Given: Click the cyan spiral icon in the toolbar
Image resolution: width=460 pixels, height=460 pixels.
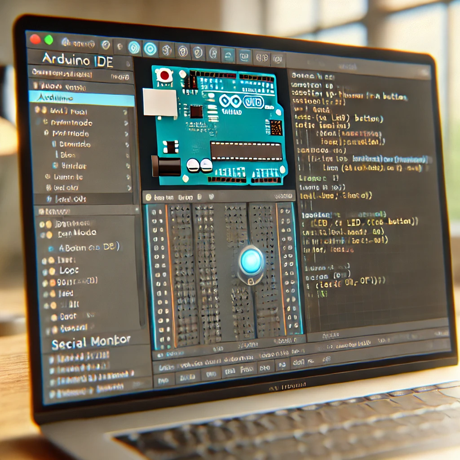Looking at the screenshot, I should [134, 48].
